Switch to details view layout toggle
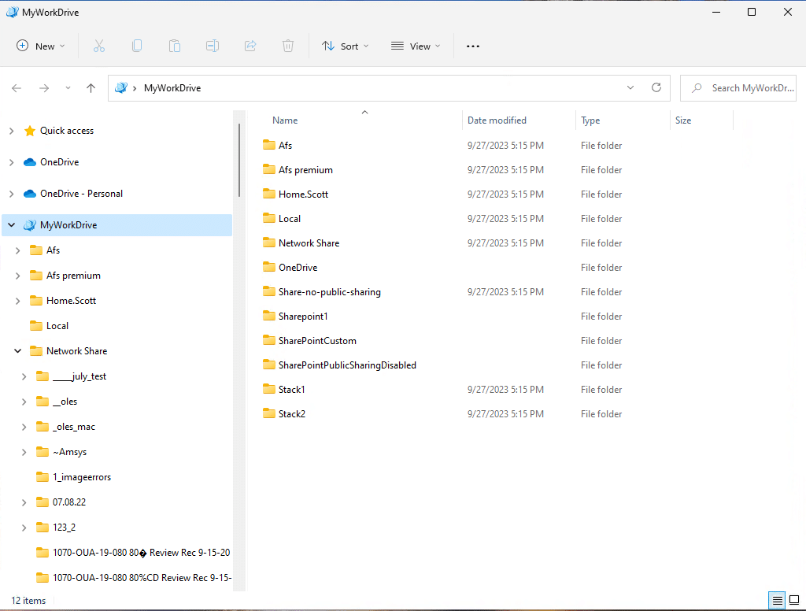806x611 pixels. pyautogui.click(x=778, y=601)
